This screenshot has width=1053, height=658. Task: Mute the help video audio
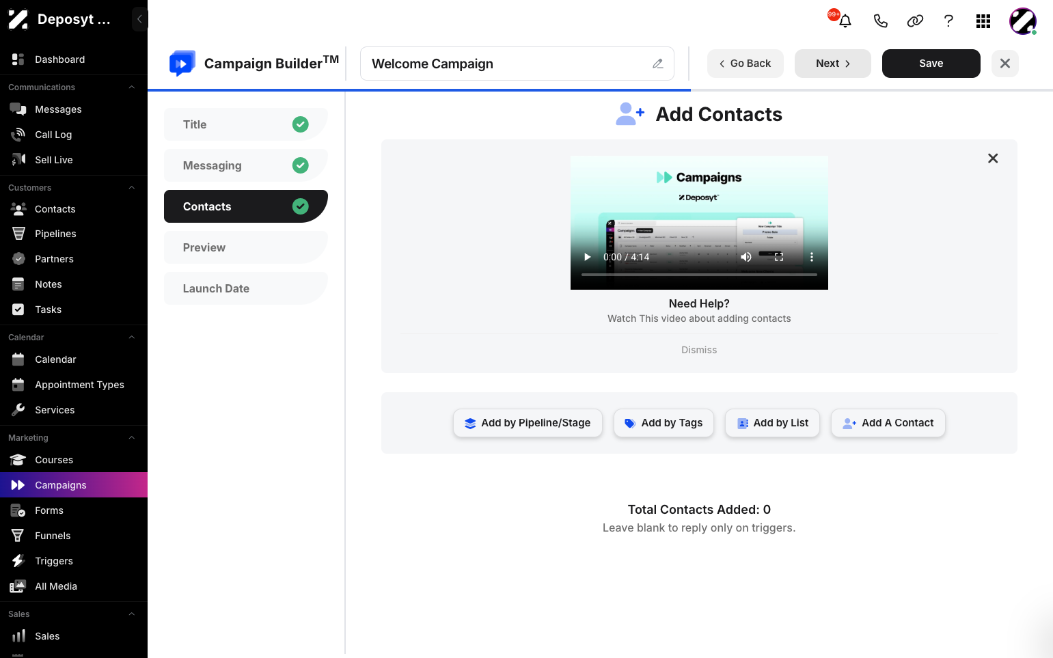pyautogui.click(x=746, y=257)
